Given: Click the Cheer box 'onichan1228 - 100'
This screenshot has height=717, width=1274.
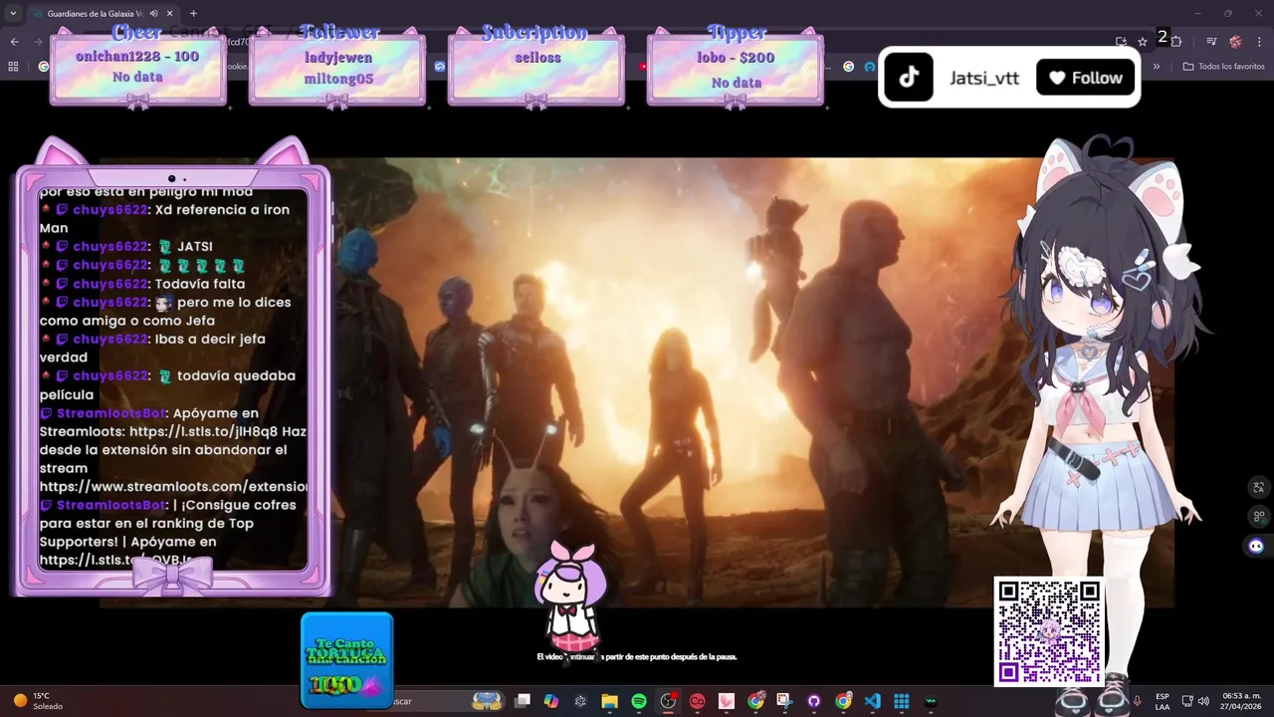Looking at the screenshot, I should pyautogui.click(x=137, y=57).
